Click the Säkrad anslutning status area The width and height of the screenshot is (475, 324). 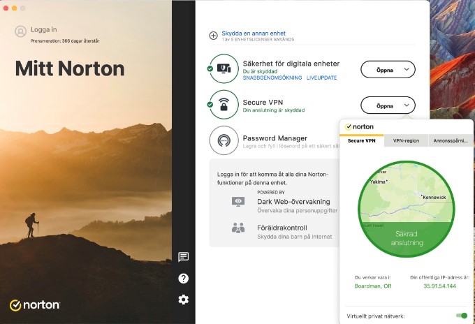pyautogui.click(x=407, y=238)
